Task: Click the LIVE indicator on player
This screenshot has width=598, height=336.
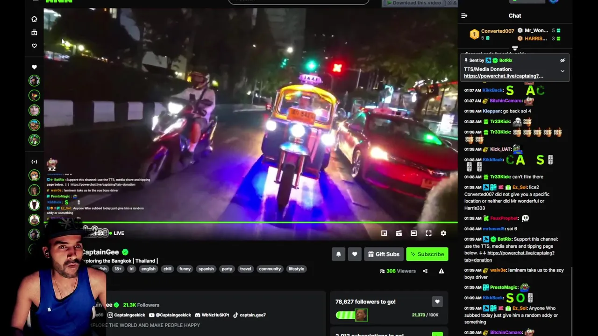Action: (116, 233)
